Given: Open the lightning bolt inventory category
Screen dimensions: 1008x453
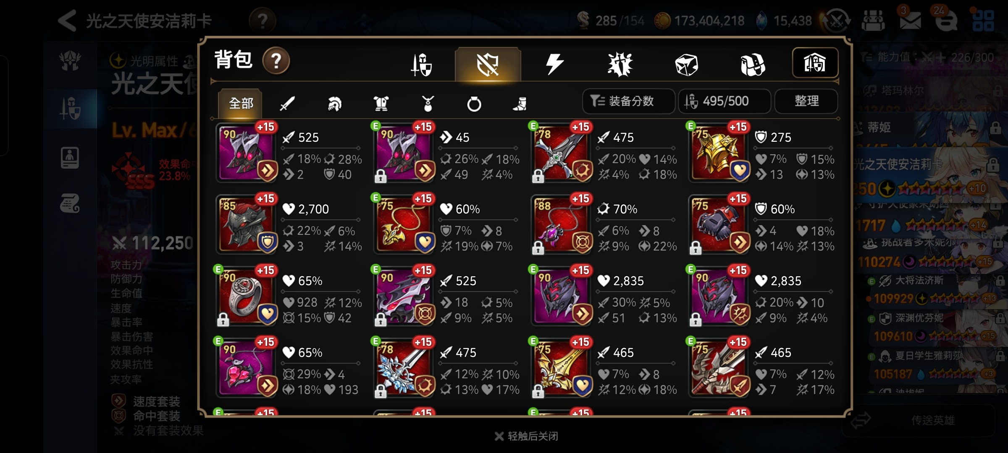Looking at the screenshot, I should tap(554, 65).
